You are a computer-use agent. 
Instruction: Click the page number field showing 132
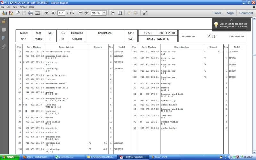tap(61, 13)
